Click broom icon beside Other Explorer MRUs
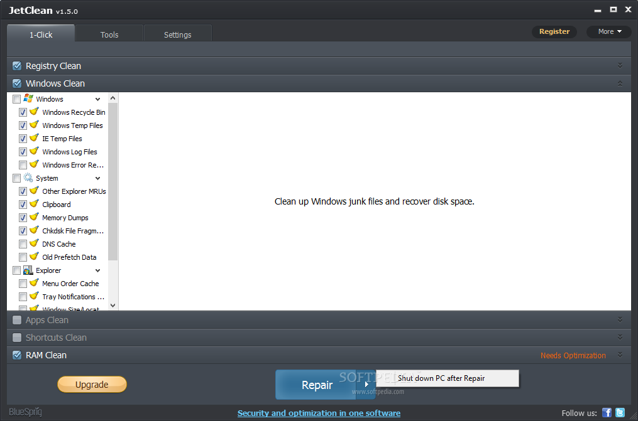This screenshot has height=421, width=638. (x=34, y=190)
